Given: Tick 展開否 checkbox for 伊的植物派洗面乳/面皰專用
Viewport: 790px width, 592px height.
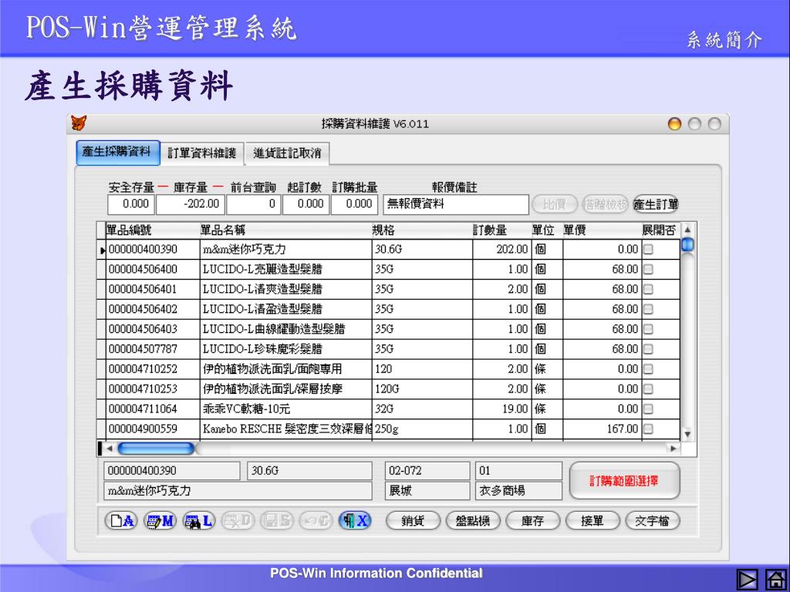Looking at the screenshot, I should [648, 369].
